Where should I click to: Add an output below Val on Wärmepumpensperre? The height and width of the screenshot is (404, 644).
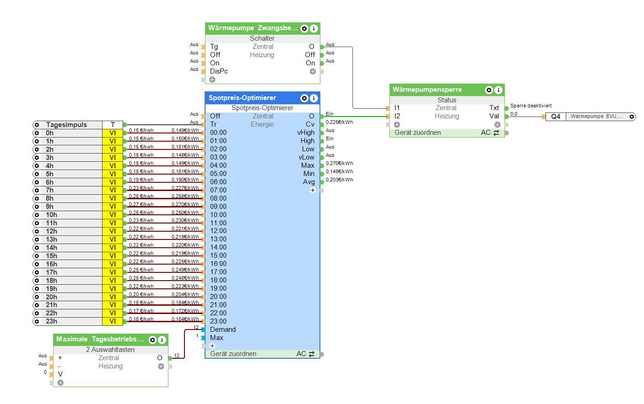498,124
